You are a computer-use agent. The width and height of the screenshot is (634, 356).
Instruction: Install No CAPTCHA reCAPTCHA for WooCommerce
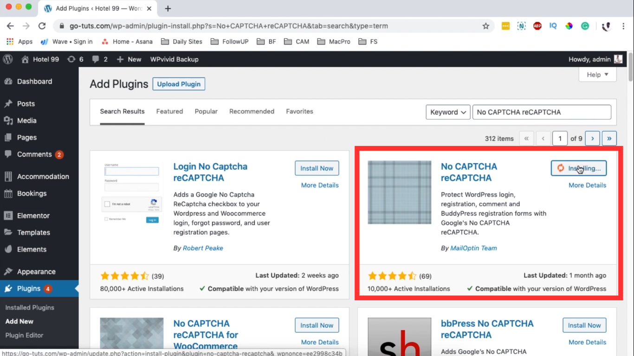(x=317, y=325)
